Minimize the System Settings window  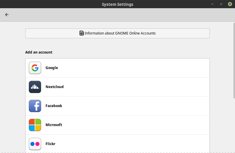point(212,4)
